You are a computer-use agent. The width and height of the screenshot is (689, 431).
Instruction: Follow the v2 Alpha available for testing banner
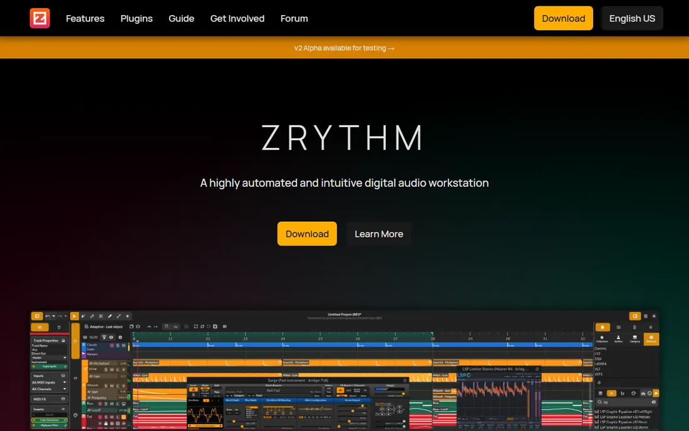click(344, 48)
